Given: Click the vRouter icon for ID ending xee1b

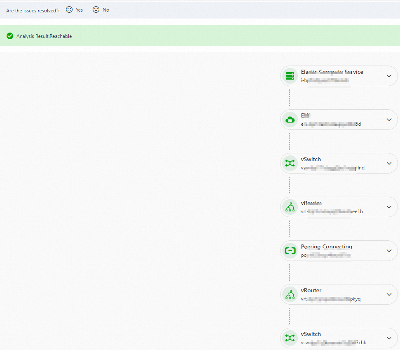Looking at the screenshot, I should coord(290,207).
